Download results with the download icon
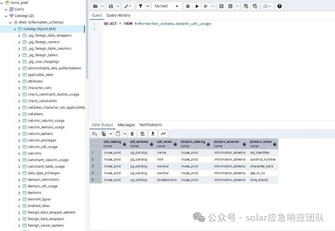The width and height of the screenshot is (335, 231). (x=153, y=134)
